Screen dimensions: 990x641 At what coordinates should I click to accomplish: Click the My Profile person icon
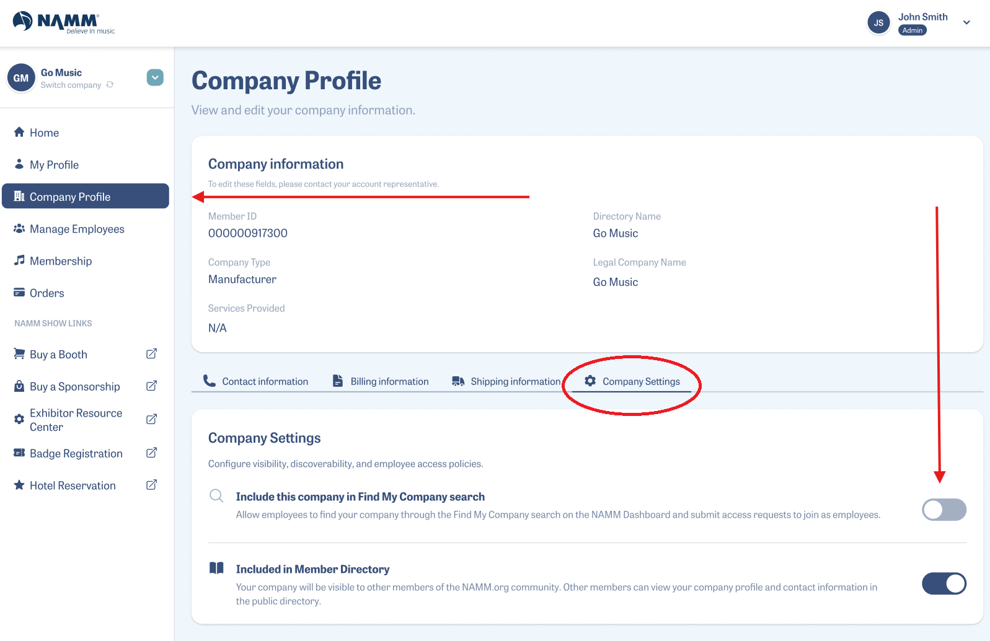[x=19, y=164]
